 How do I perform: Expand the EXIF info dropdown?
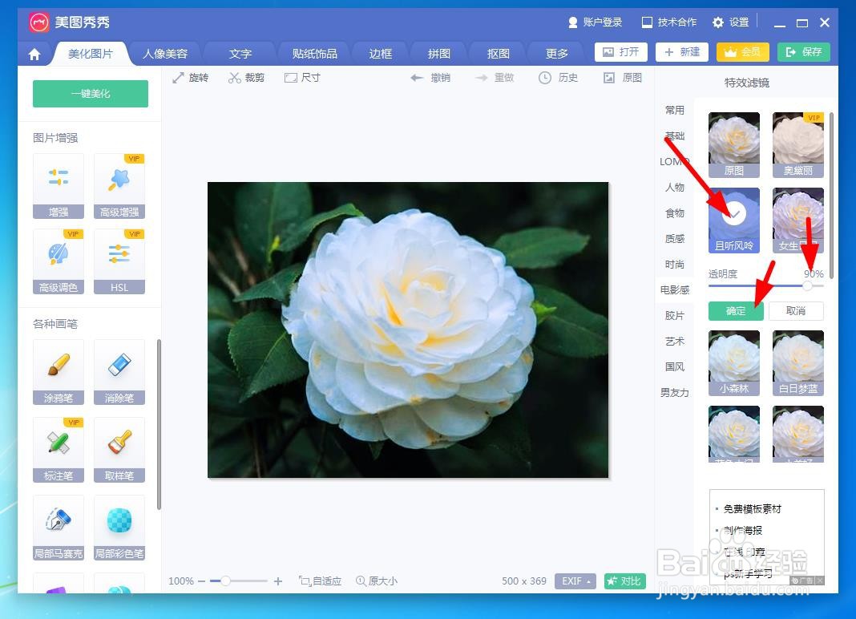point(575,581)
